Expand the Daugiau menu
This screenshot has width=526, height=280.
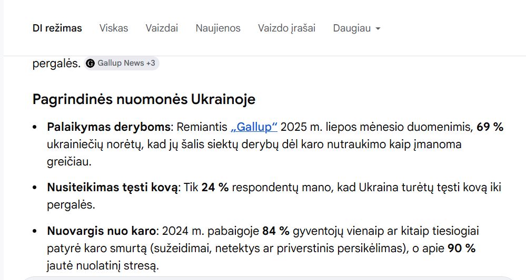[352, 28]
